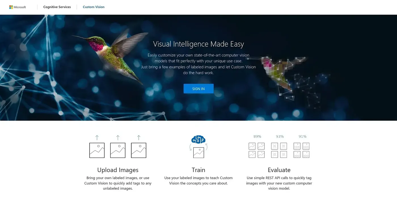
Task: Click the 'Easily customize your own' hero paragraph
Action: tap(198, 64)
